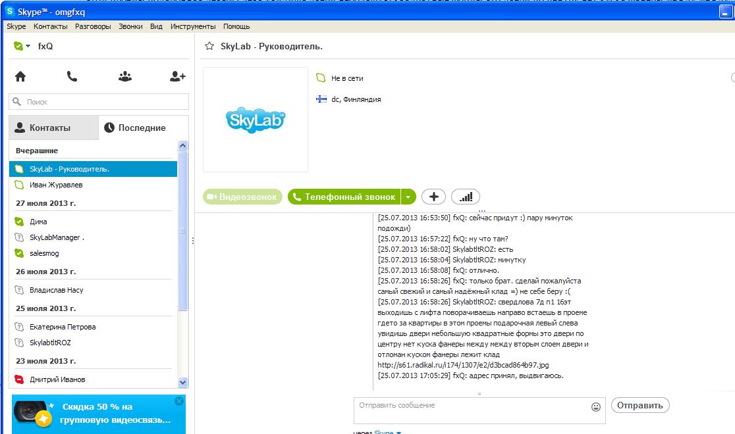Open call quality signal bars icon
This screenshot has height=434, width=735.
point(466,197)
